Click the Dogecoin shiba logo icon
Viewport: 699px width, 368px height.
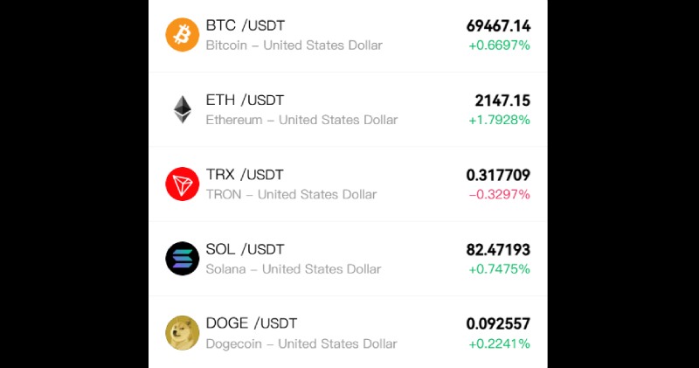pyautogui.click(x=183, y=333)
